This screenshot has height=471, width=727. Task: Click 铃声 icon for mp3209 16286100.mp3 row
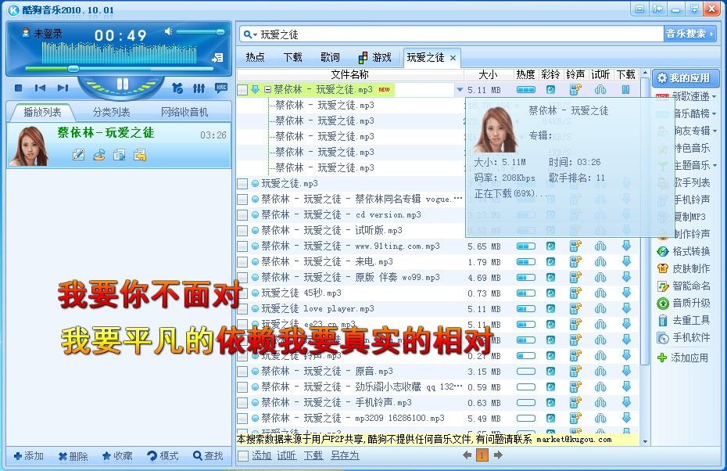575,418
